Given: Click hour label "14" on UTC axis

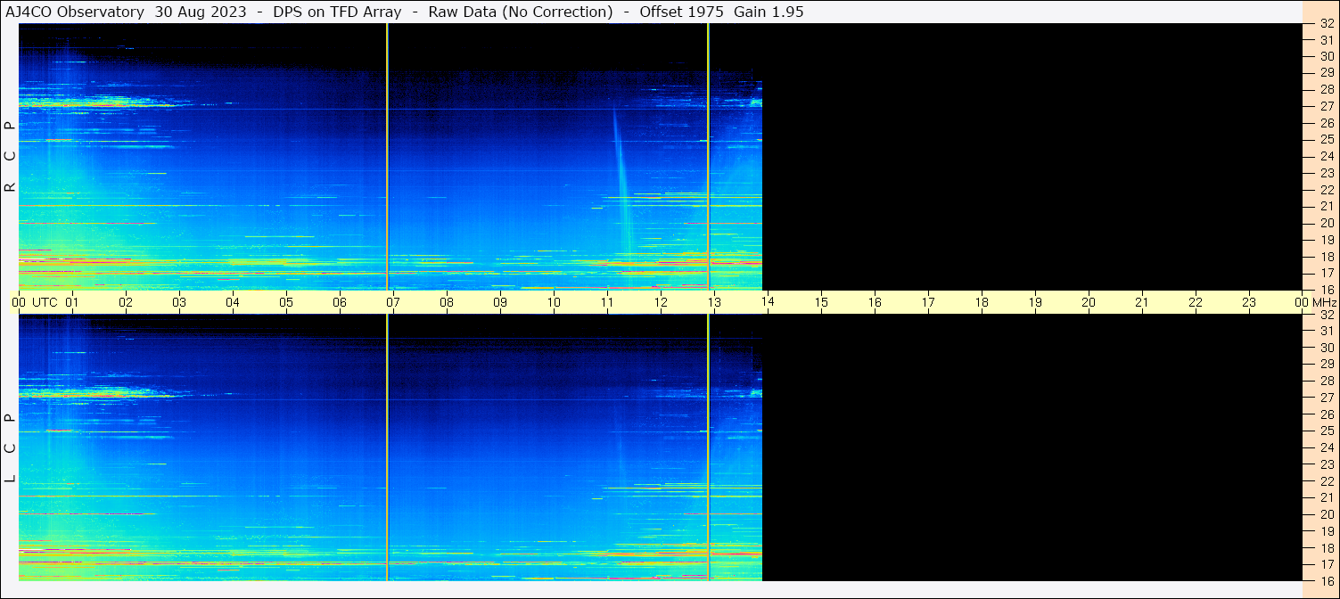Looking at the screenshot, I should 768,303.
